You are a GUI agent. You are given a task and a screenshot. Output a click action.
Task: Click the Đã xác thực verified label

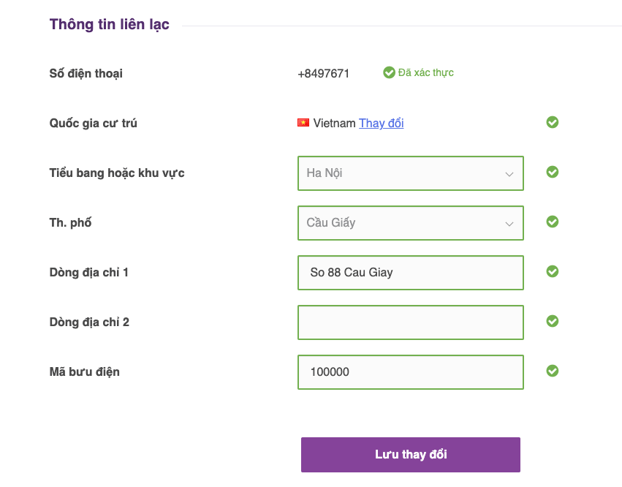[425, 72]
